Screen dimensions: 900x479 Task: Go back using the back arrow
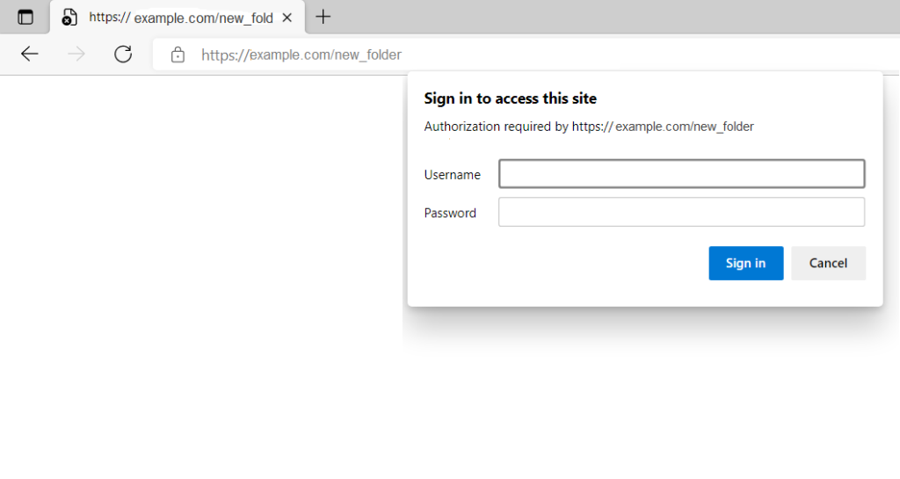coord(29,54)
